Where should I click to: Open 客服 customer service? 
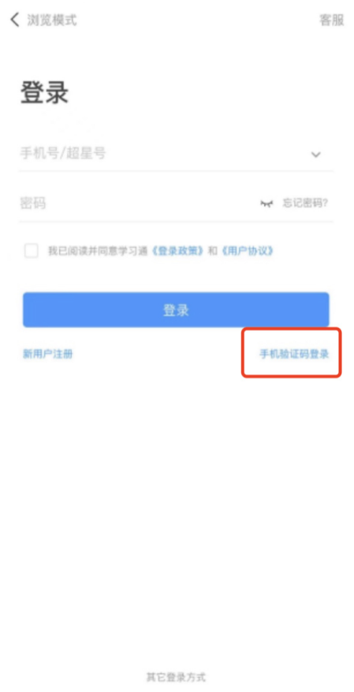(x=331, y=20)
